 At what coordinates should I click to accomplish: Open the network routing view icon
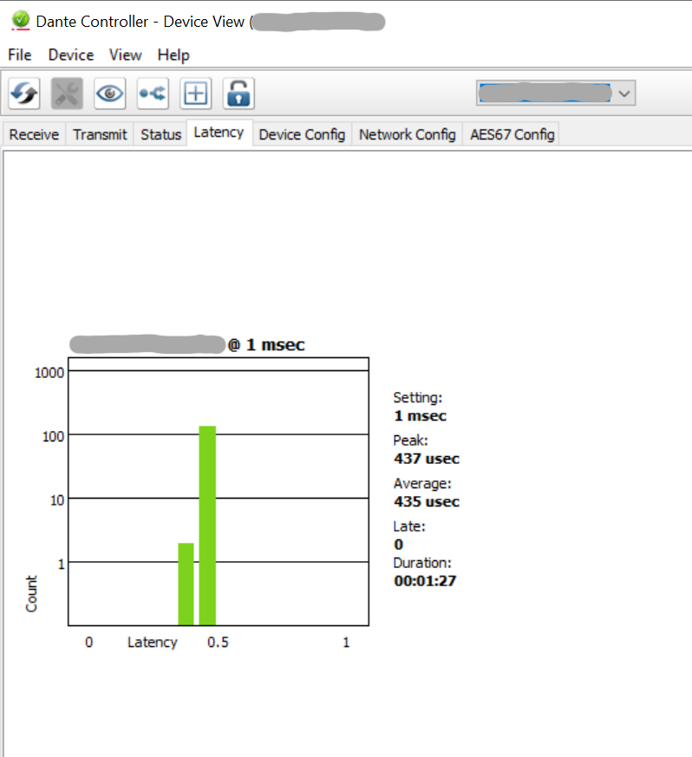153,93
